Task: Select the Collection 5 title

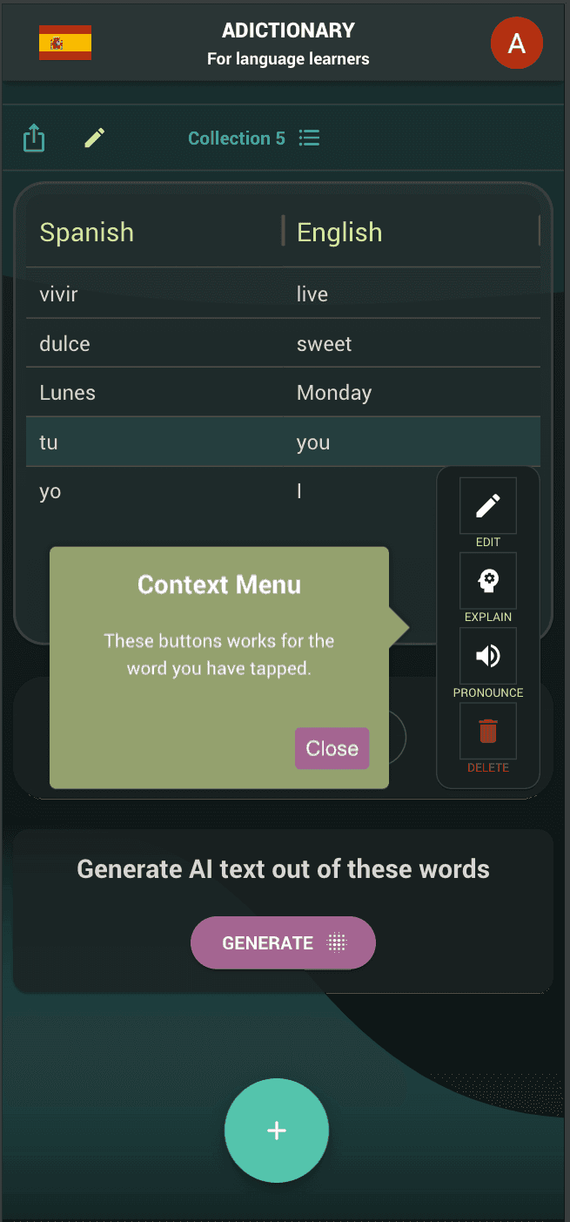Action: [236, 138]
